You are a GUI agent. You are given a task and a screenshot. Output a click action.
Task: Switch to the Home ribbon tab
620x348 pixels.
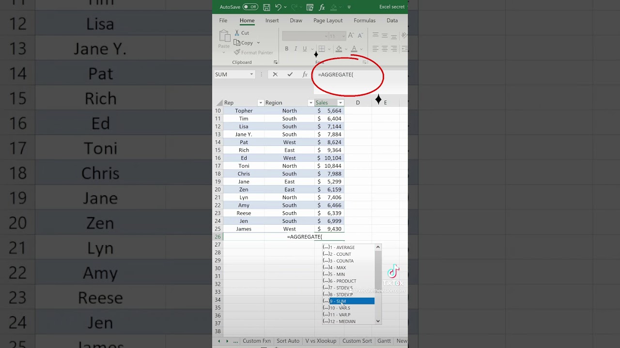coord(247,20)
